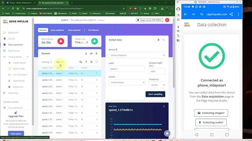Click the filter funnel icon

coord(86,62)
